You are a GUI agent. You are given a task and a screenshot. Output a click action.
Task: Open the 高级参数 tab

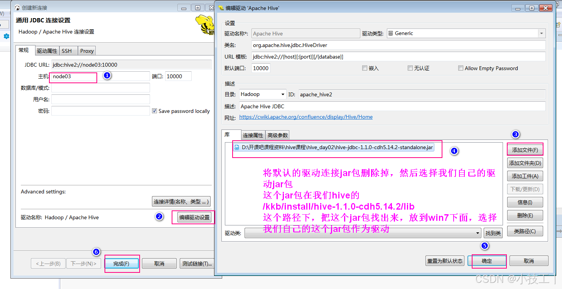[x=278, y=135]
